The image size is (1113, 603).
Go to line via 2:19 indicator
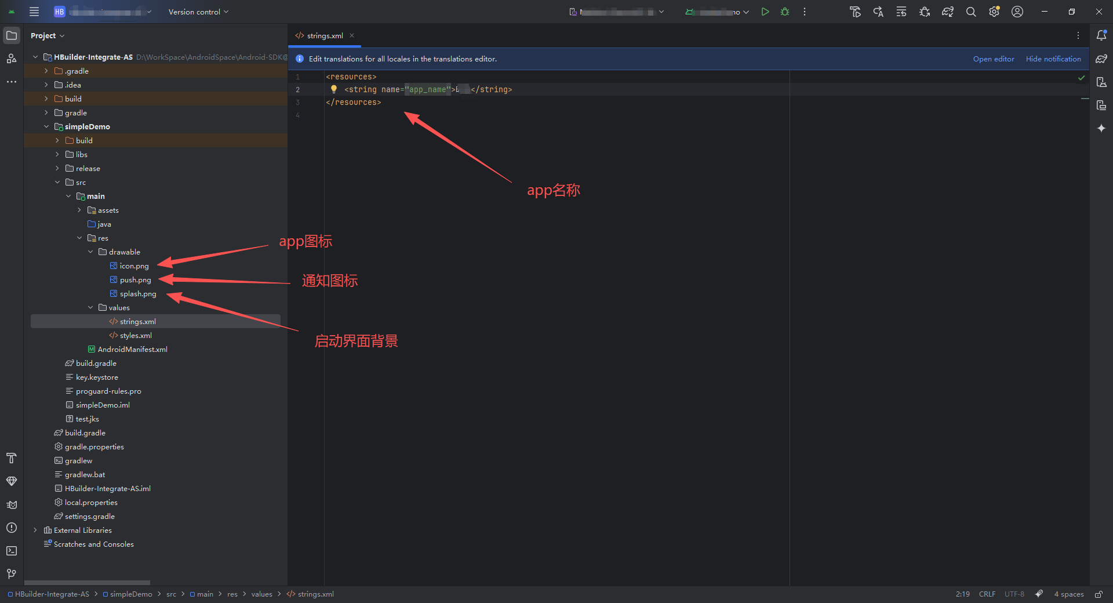pos(963,594)
